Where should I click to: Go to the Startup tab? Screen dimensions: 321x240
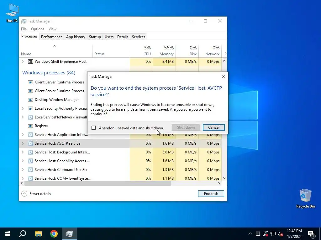tap(95, 37)
